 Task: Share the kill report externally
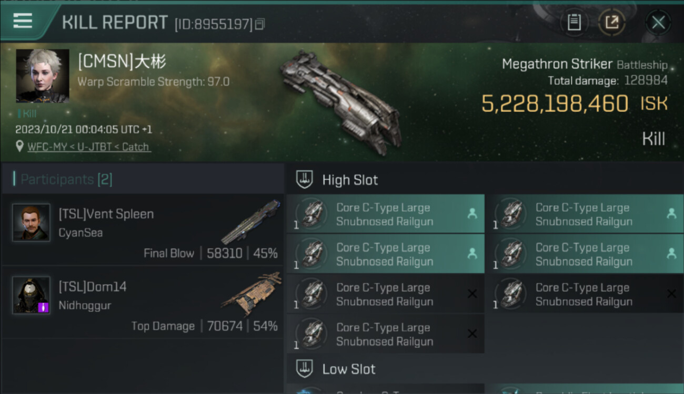tap(611, 22)
